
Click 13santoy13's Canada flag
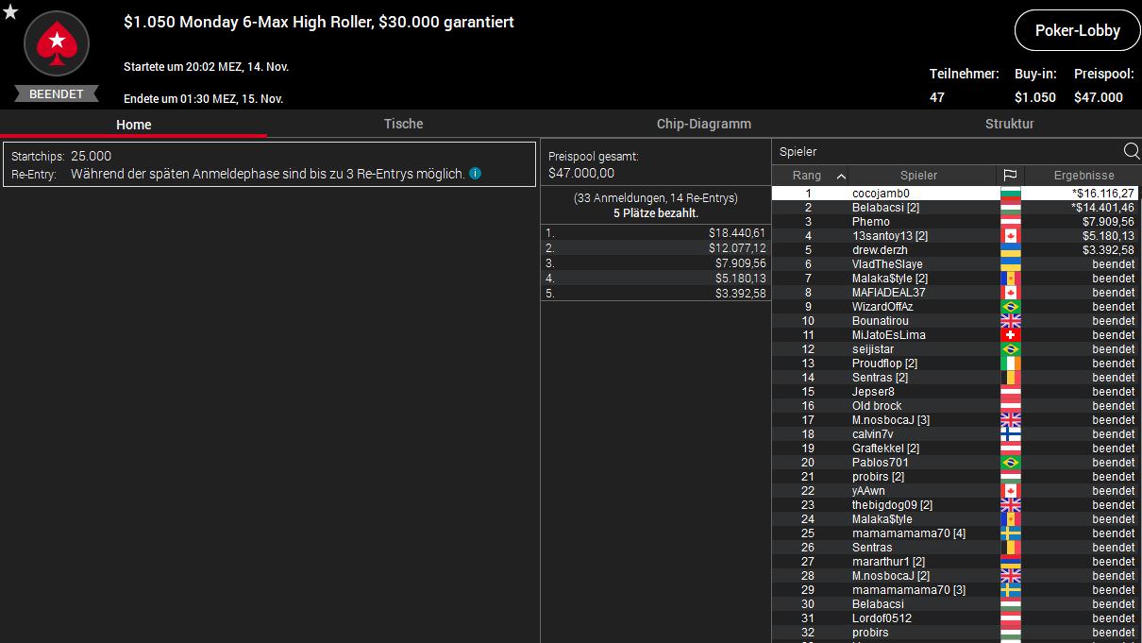coord(1010,236)
